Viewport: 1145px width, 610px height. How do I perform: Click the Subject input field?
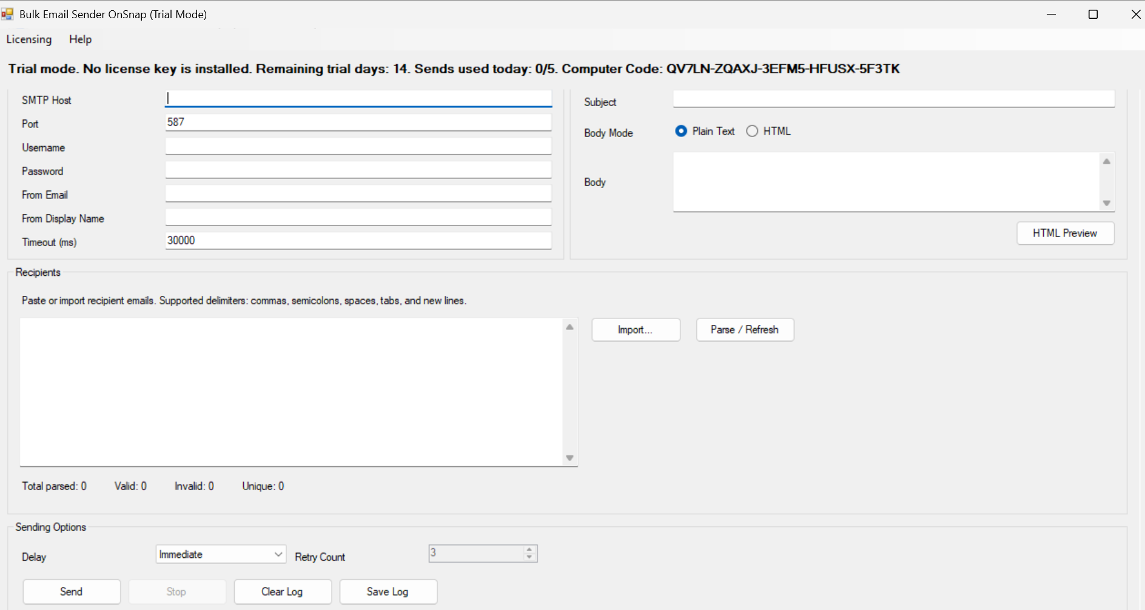[x=894, y=98]
